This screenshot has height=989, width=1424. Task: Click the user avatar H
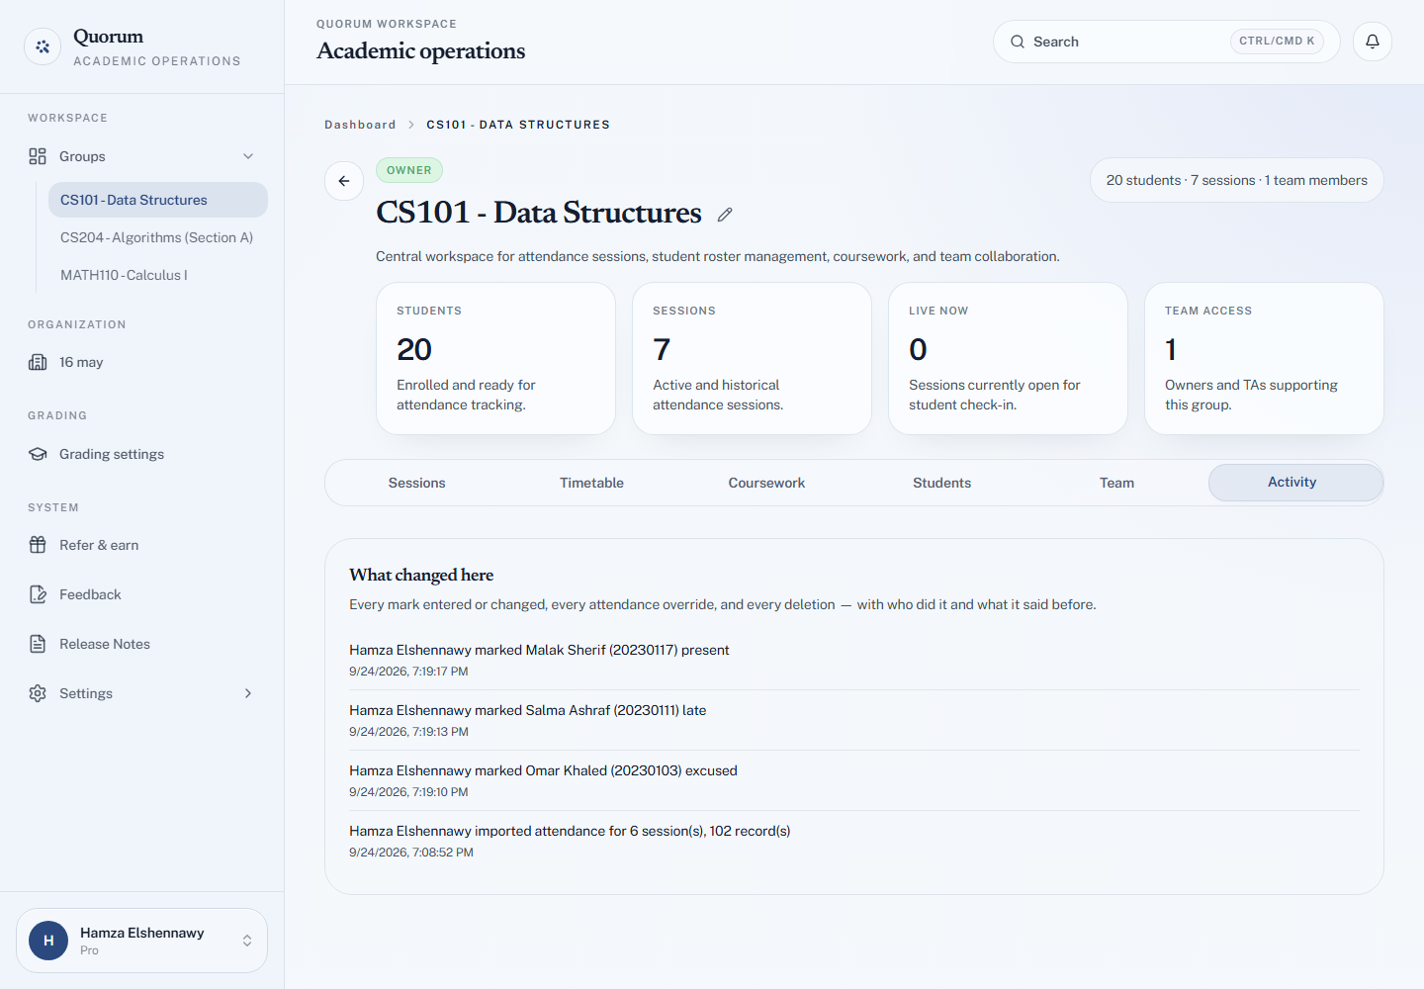click(48, 941)
